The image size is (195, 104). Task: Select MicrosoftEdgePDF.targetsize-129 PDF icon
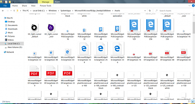[34, 72]
